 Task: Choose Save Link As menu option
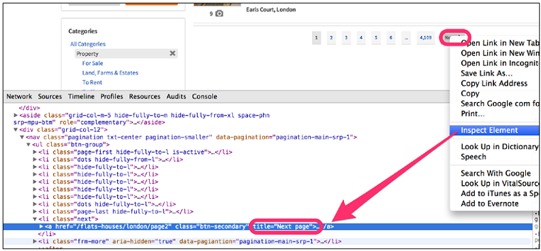click(486, 73)
